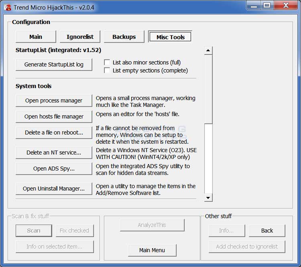
Task: Click the 'Scan & fix stuff' label
Action: (x=31, y=216)
